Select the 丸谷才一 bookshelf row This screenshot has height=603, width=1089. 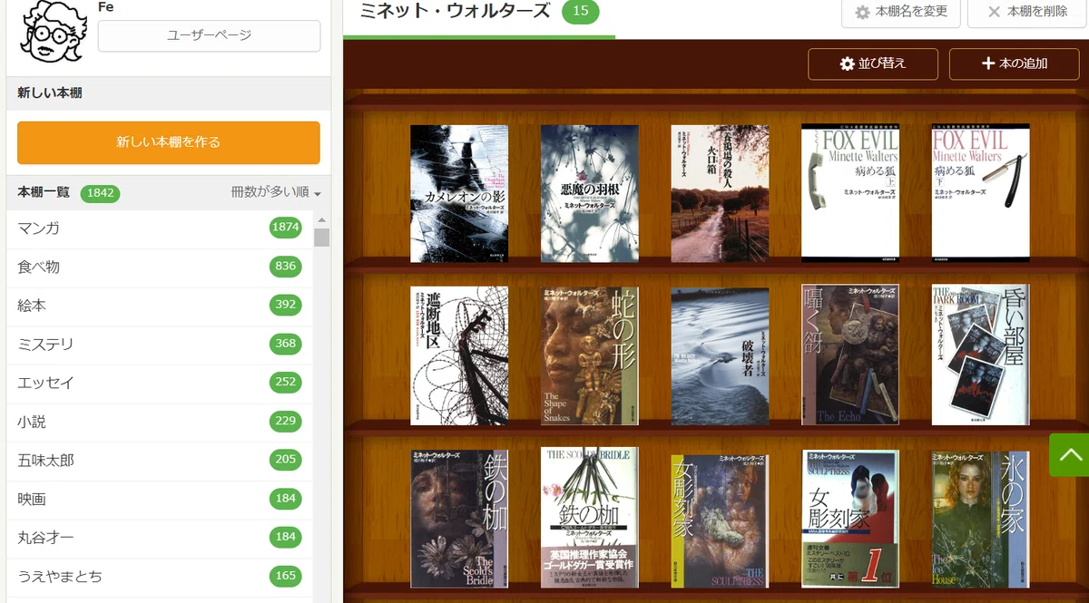[x=159, y=537]
